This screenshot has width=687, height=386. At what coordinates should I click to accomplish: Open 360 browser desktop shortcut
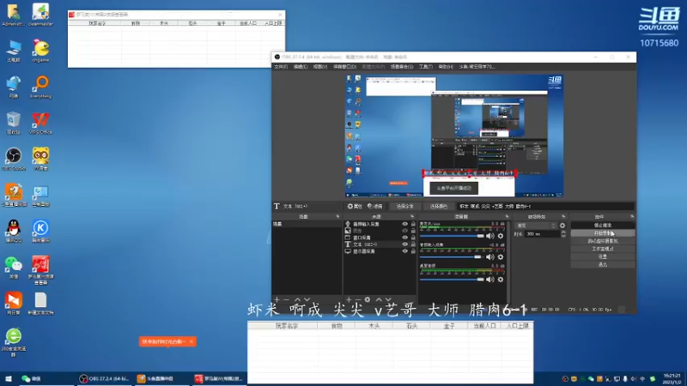(14, 342)
